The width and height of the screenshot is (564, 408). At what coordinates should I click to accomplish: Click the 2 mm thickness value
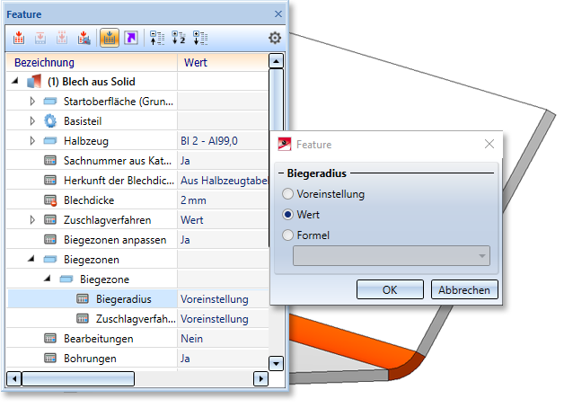point(193,200)
